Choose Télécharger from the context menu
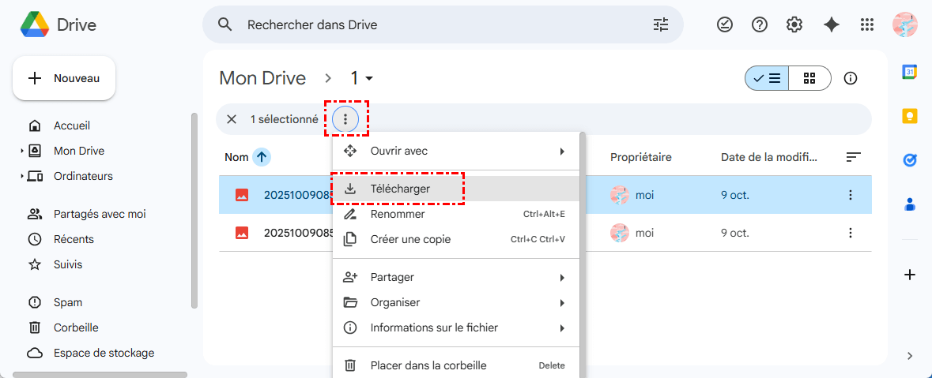 400,189
